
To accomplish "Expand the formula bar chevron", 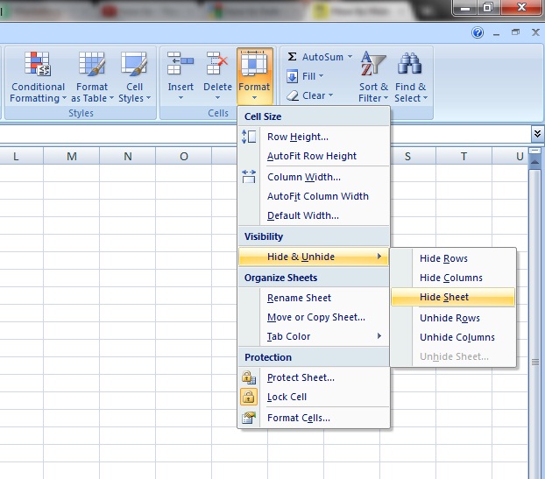I will click(x=537, y=133).
